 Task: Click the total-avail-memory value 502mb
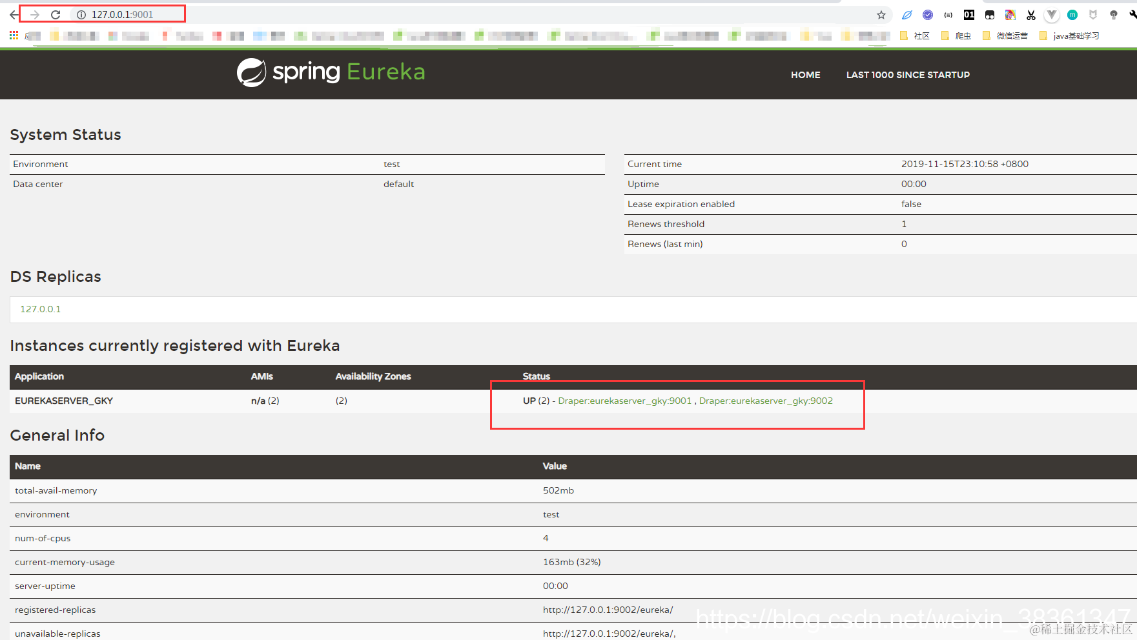(558, 490)
